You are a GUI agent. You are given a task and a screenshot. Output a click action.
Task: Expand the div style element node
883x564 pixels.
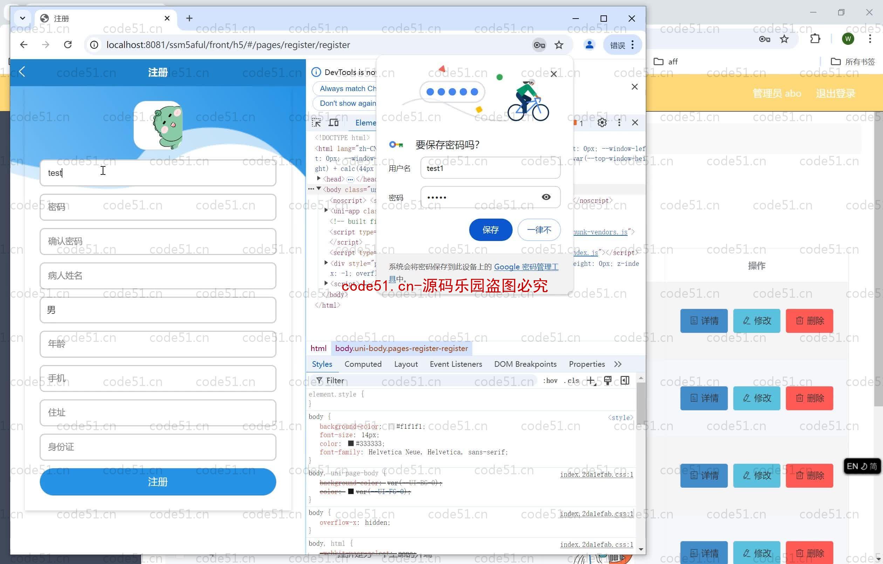326,263
